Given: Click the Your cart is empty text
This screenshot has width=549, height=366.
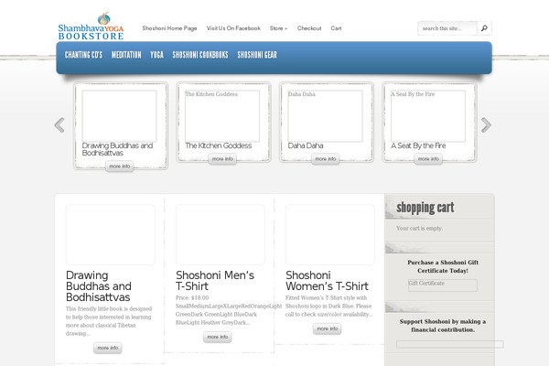Looking at the screenshot, I should 419,229.
